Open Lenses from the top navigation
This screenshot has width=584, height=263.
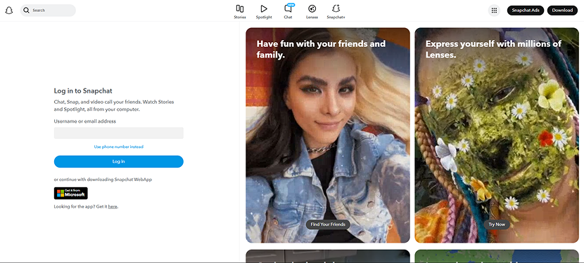click(x=312, y=12)
